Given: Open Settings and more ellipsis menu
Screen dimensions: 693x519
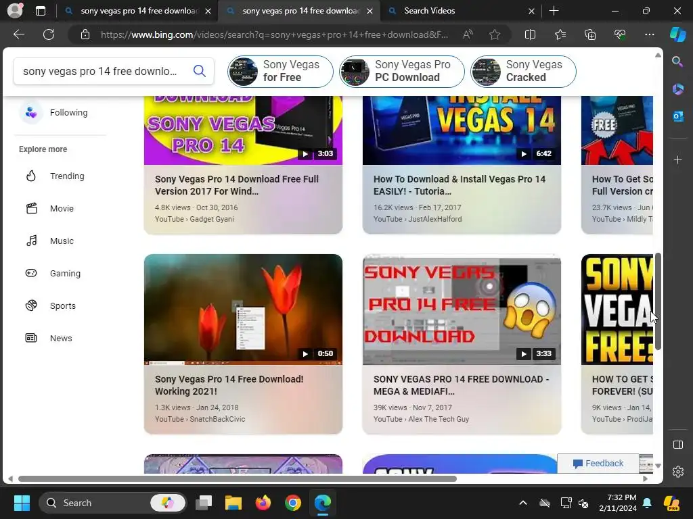Looking at the screenshot, I should tap(649, 34).
